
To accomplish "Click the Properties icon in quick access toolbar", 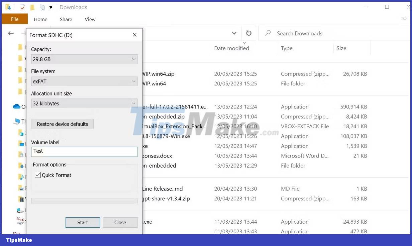I will pos(22,7).
